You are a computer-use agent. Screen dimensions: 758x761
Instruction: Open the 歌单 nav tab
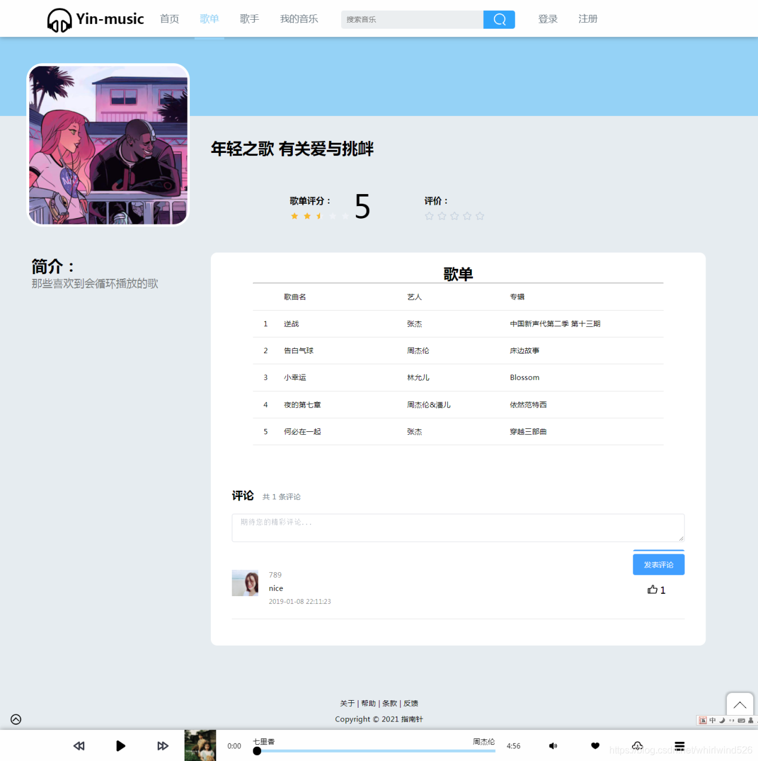click(209, 19)
